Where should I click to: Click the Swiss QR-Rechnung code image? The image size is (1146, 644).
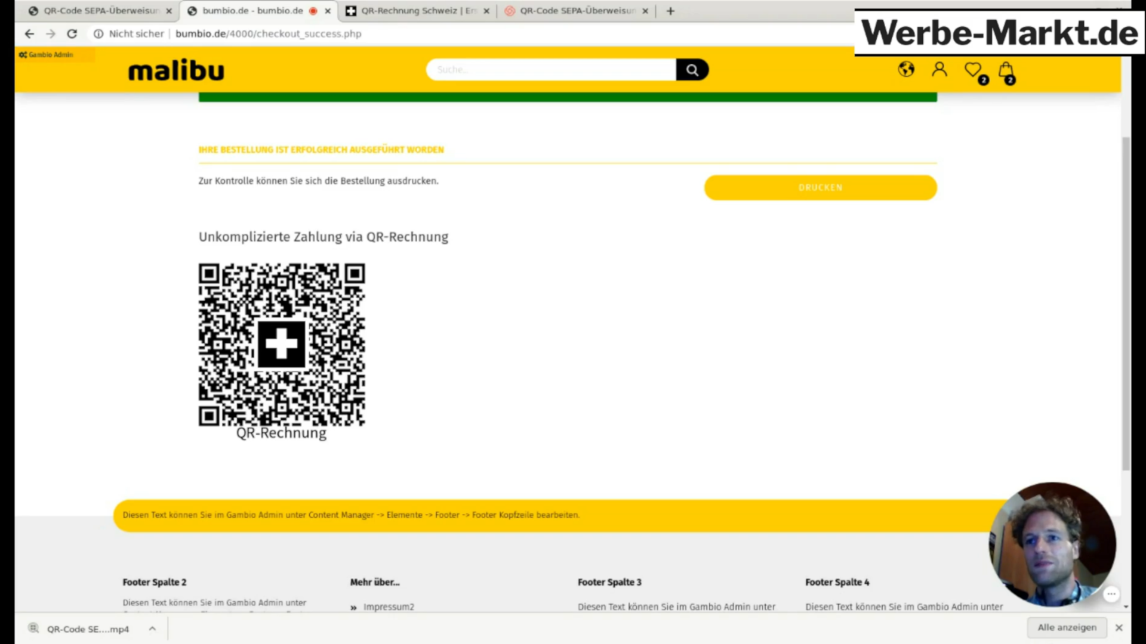(282, 345)
